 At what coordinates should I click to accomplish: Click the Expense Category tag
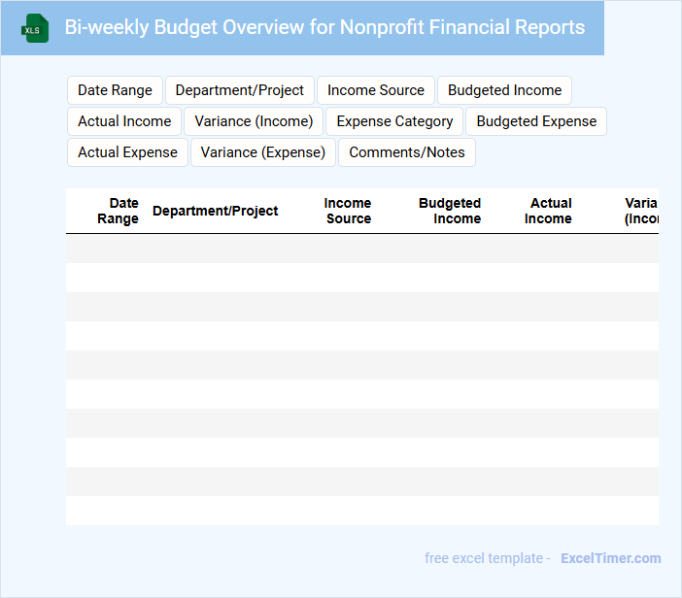pyautogui.click(x=394, y=121)
